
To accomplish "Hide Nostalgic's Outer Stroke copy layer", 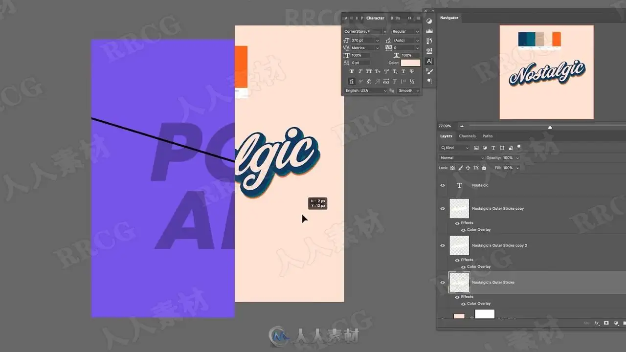I will (x=443, y=208).
